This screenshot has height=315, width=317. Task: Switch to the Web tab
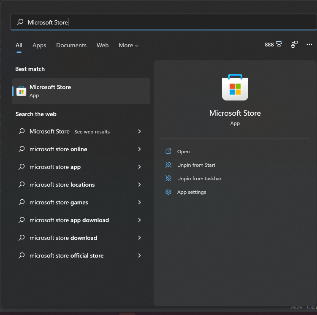[103, 45]
